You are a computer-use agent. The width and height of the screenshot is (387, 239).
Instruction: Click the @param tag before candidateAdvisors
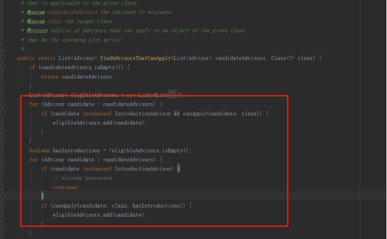(36, 12)
